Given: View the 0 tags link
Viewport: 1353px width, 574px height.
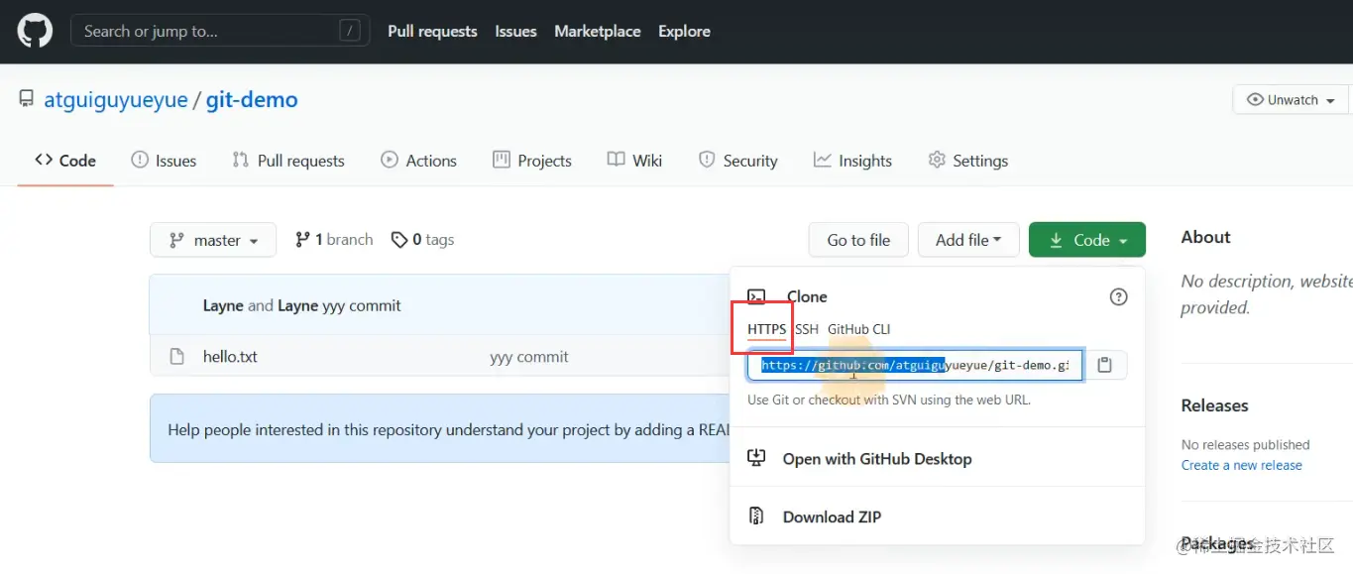Looking at the screenshot, I should (422, 240).
